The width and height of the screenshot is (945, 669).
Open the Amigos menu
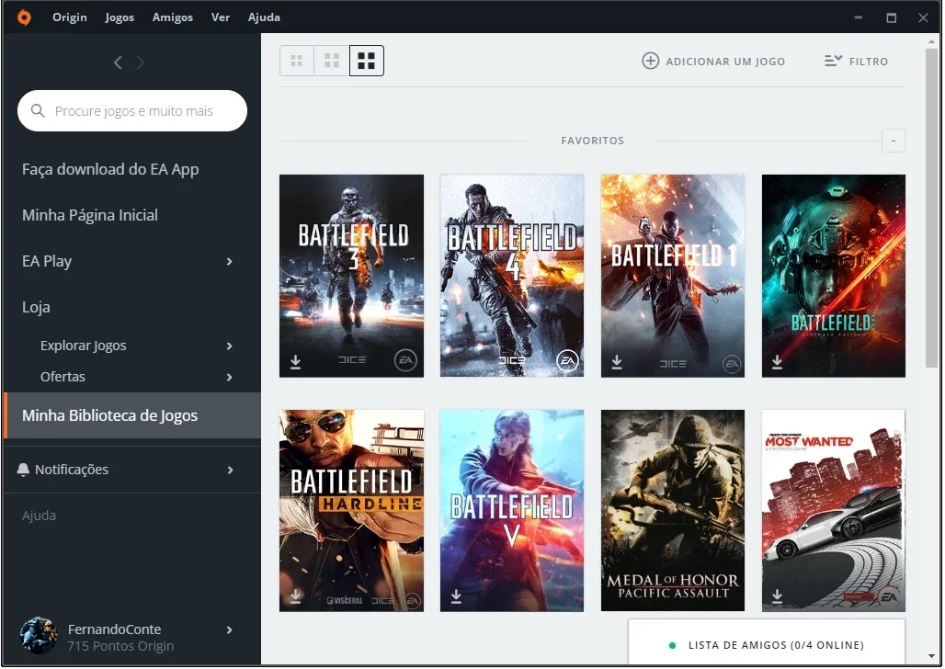[x=173, y=17]
